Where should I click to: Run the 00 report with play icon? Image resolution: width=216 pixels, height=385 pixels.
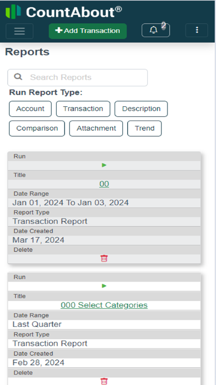click(104, 165)
